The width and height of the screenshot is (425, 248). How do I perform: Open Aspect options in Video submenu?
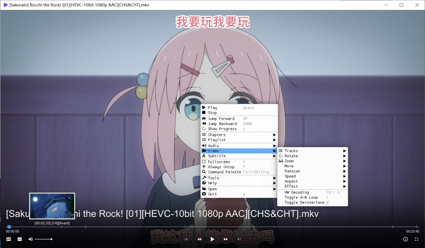point(313,181)
